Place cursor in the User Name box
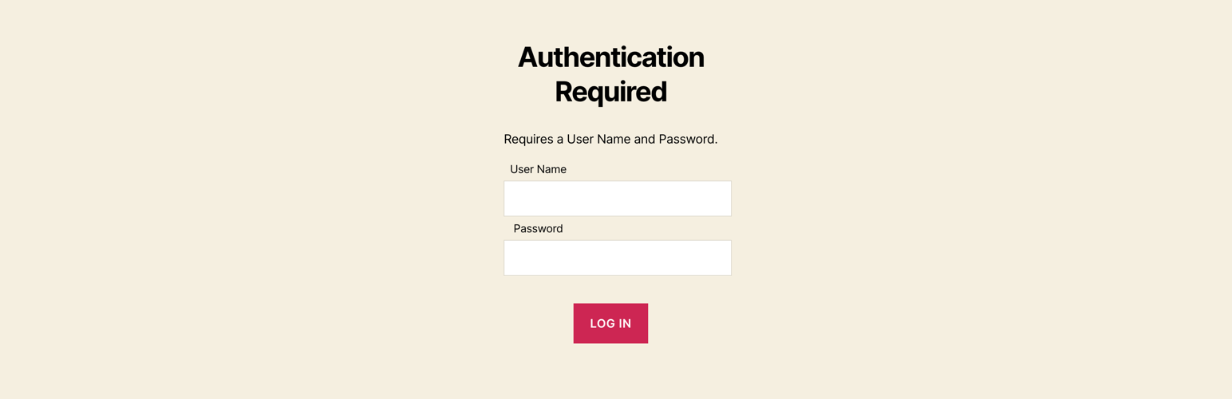This screenshot has width=1232, height=399. (617, 199)
